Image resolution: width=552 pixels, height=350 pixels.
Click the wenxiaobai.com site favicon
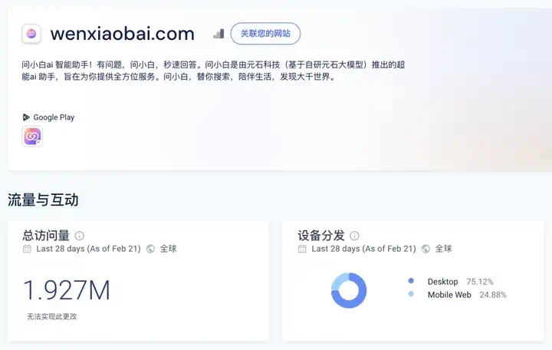[x=31, y=34]
